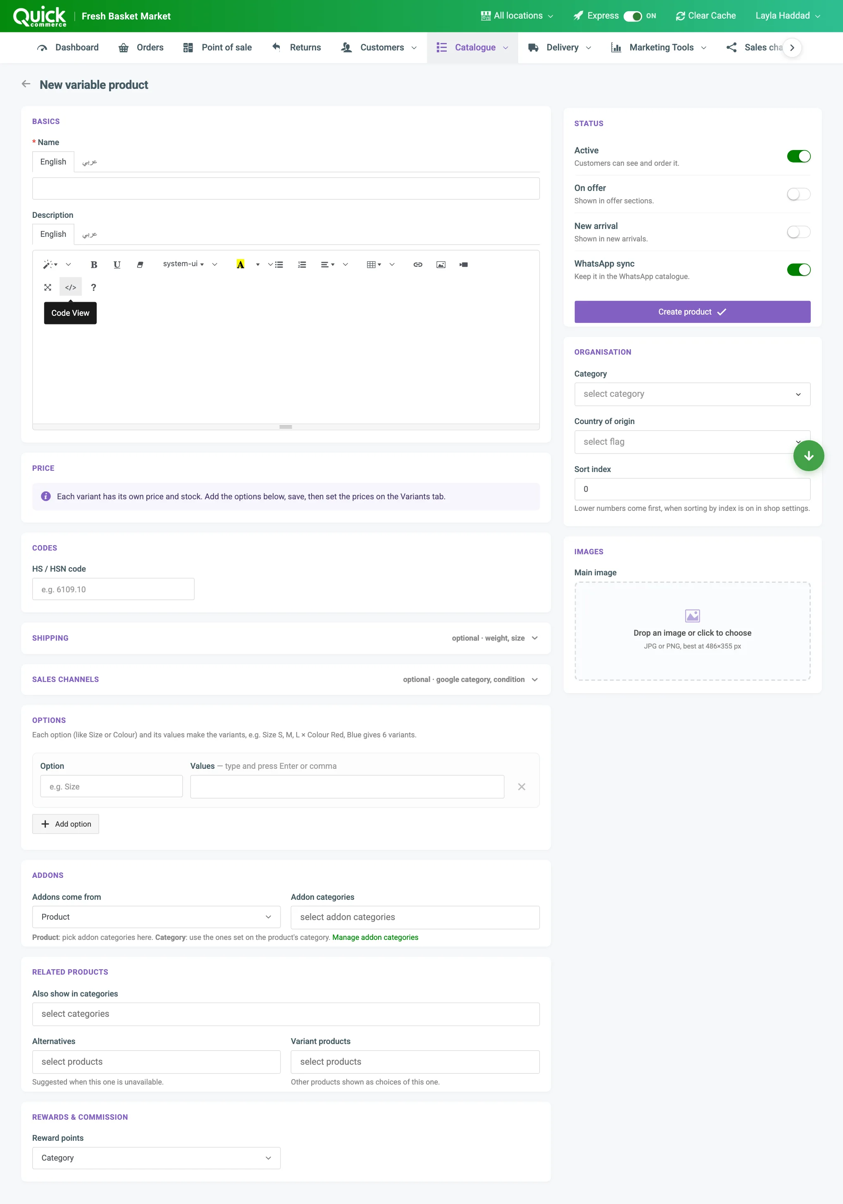The width and height of the screenshot is (843, 1204).
Task: Open the Addons come from dropdown
Action: (156, 917)
